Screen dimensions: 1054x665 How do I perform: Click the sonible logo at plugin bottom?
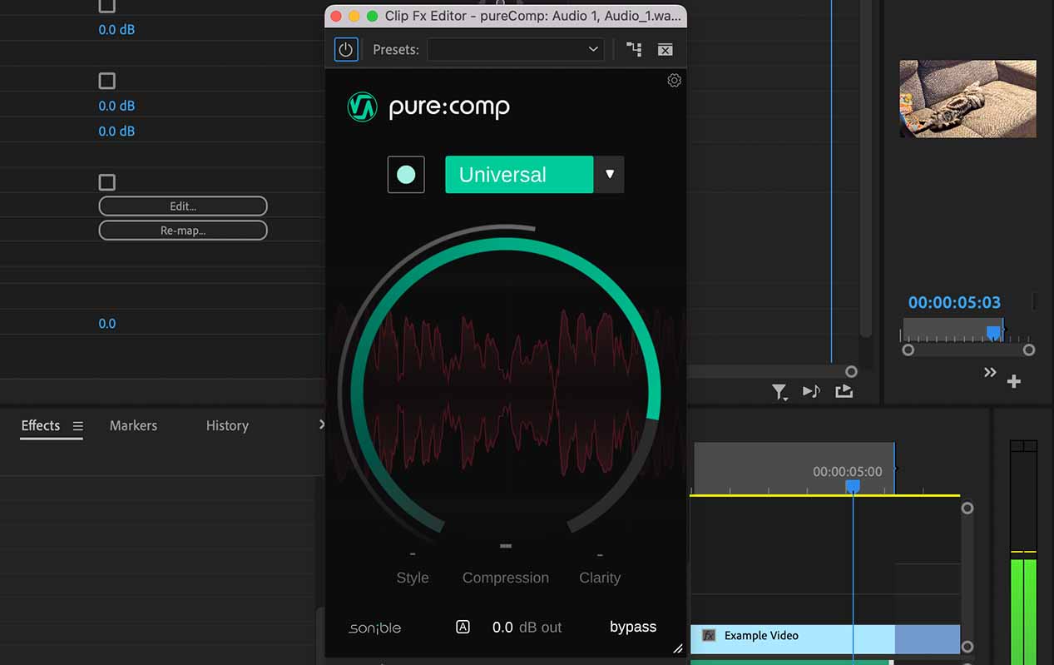point(374,628)
